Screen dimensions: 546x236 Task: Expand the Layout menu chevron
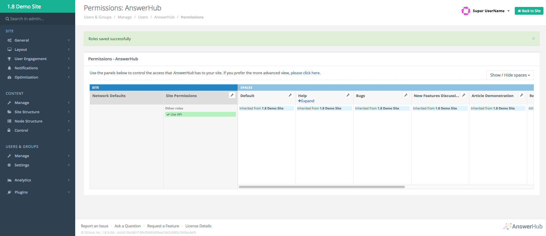click(69, 50)
